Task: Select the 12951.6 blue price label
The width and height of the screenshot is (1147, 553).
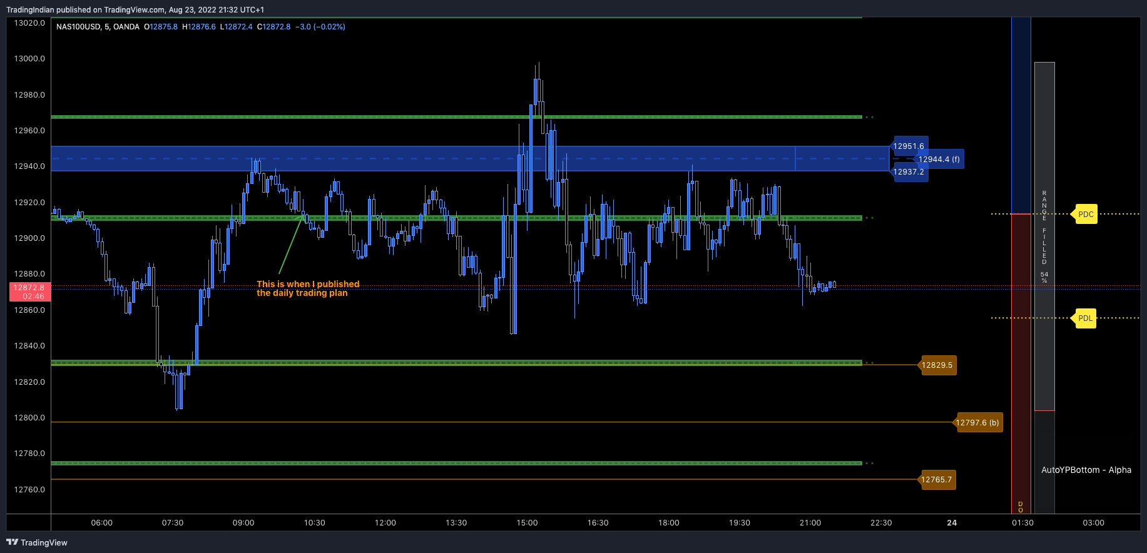Action: point(909,146)
